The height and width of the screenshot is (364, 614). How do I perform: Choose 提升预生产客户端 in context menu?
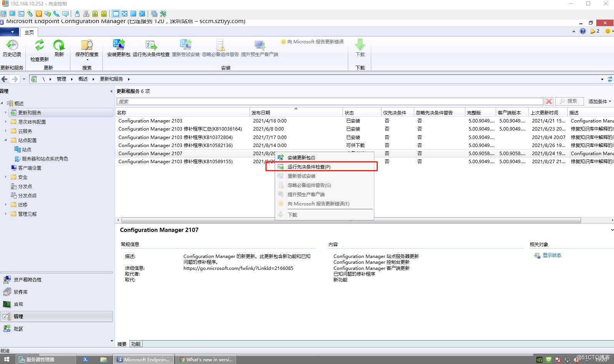click(324, 194)
